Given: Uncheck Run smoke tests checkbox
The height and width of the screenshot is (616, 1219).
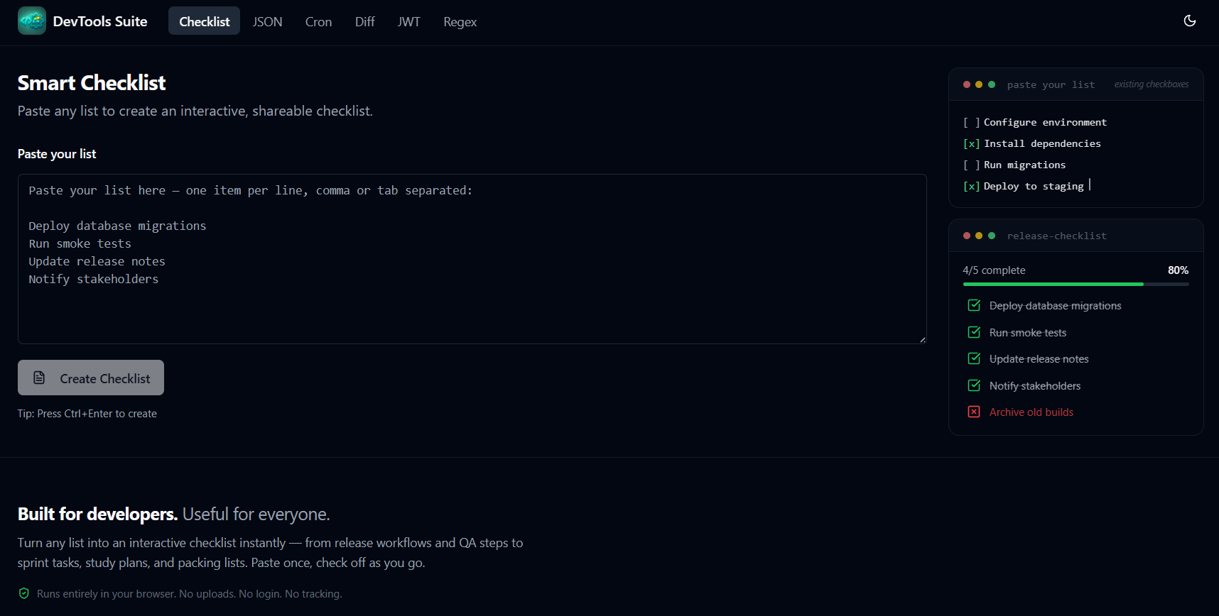Looking at the screenshot, I should coord(974,332).
